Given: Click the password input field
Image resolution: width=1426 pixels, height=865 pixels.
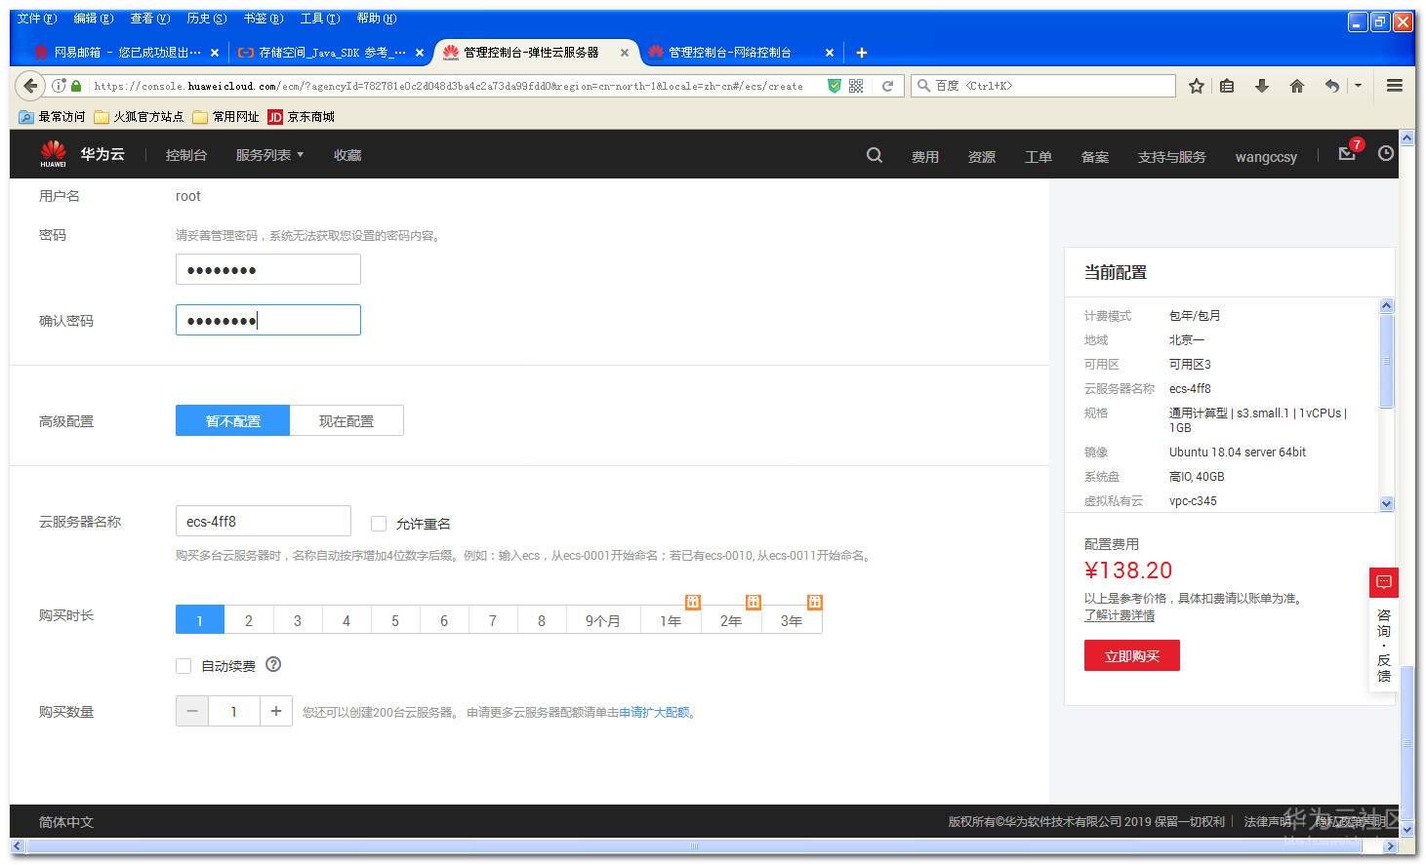Looking at the screenshot, I should coord(268,269).
